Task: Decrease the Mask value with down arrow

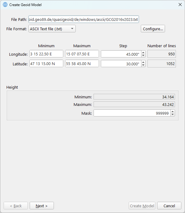Action: click(173, 114)
